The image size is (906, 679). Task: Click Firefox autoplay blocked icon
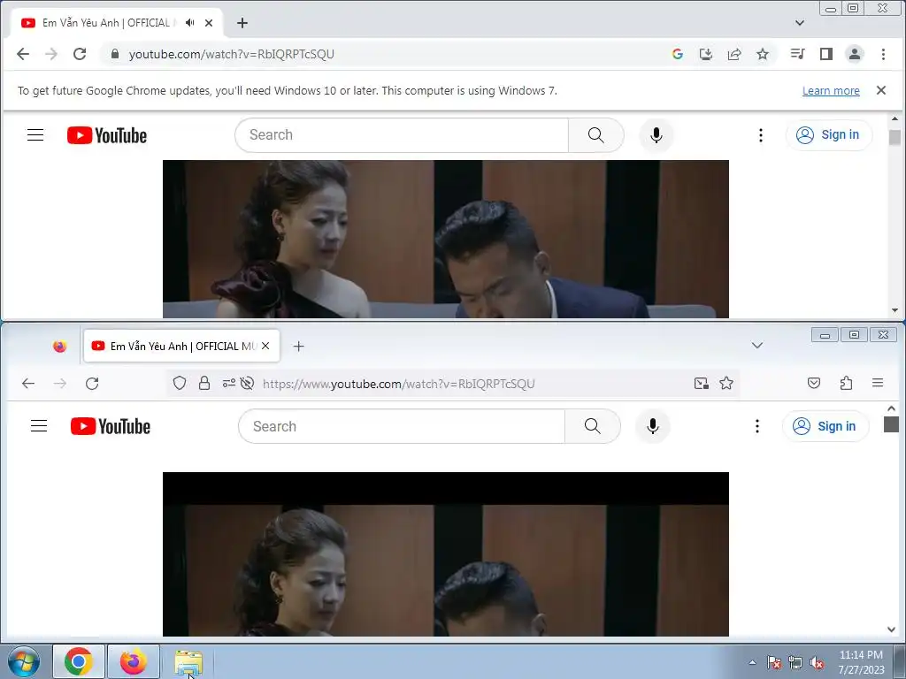(247, 383)
